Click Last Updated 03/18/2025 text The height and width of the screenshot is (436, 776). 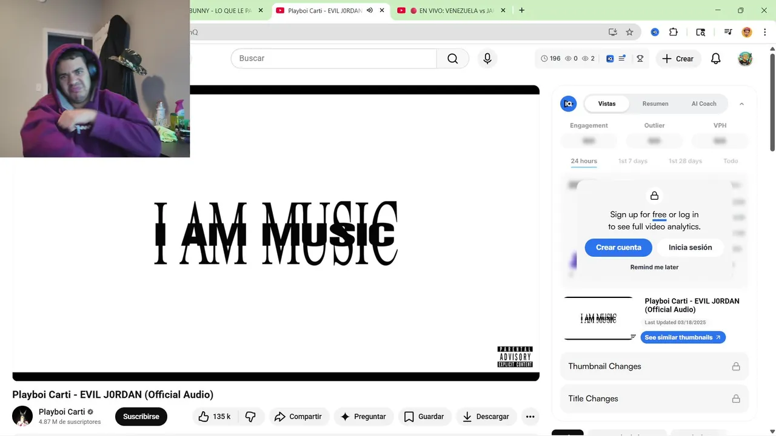tap(675, 323)
